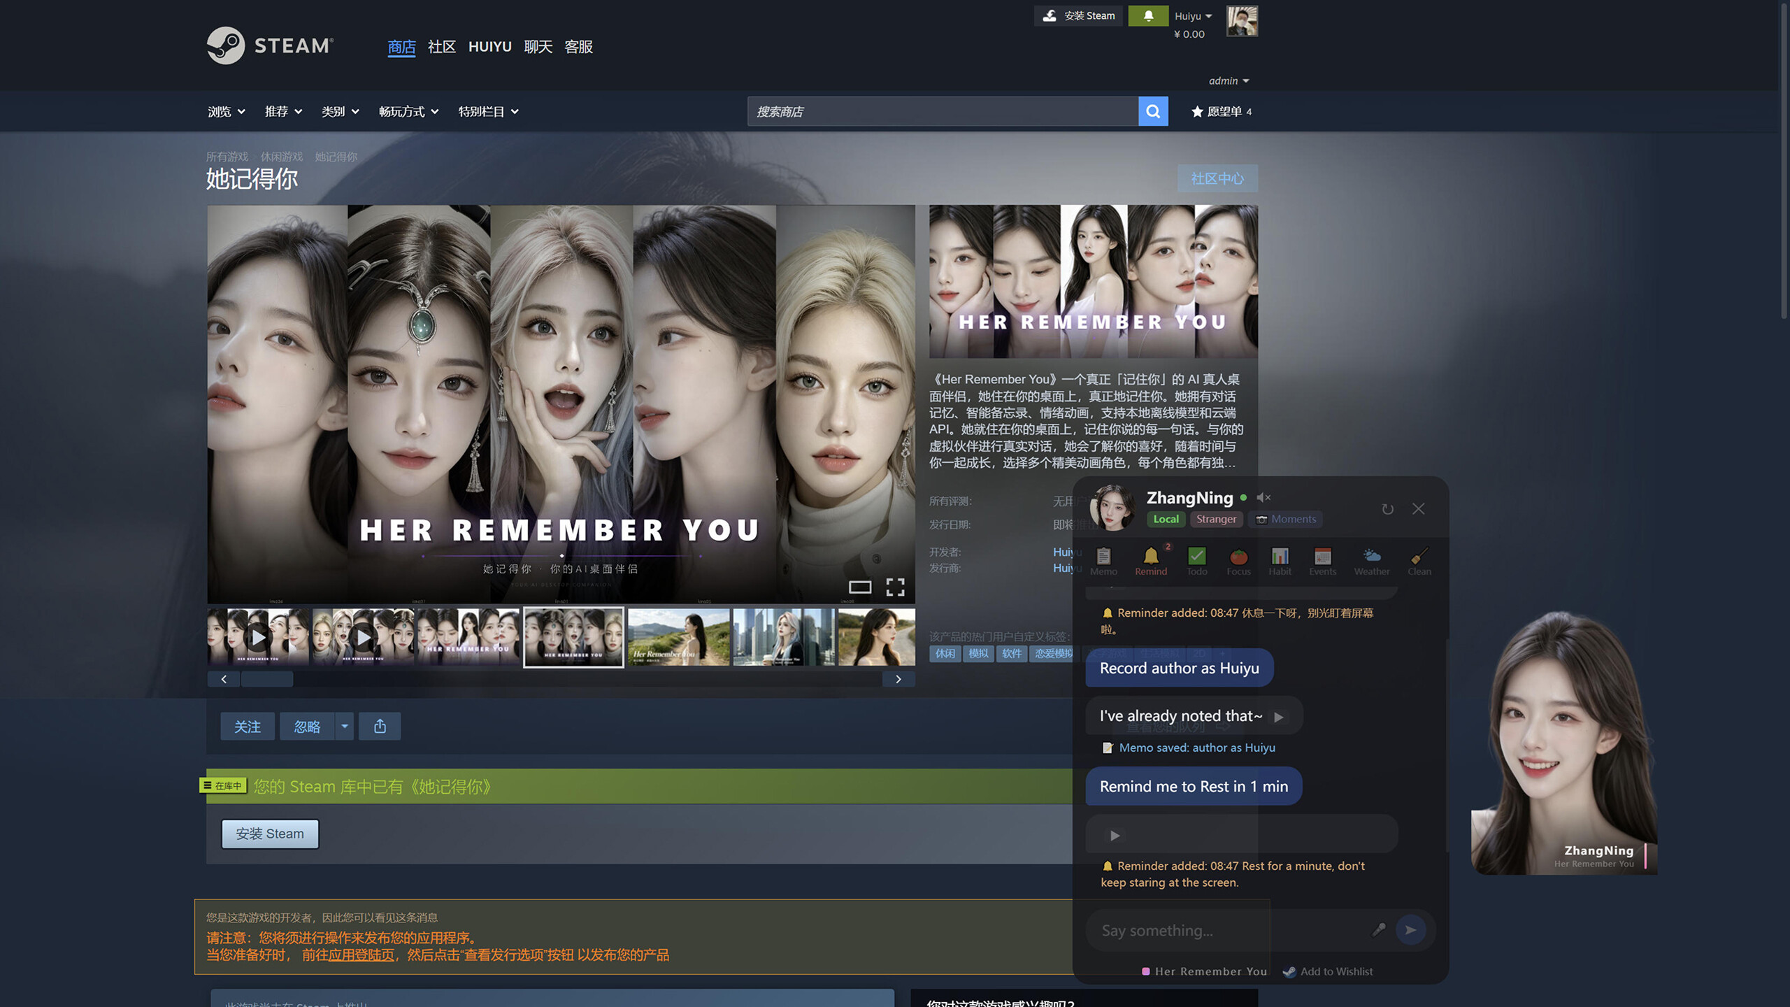Expand the 浏览 browse dropdown
Image resolution: width=1790 pixels, height=1007 pixels.
click(227, 112)
